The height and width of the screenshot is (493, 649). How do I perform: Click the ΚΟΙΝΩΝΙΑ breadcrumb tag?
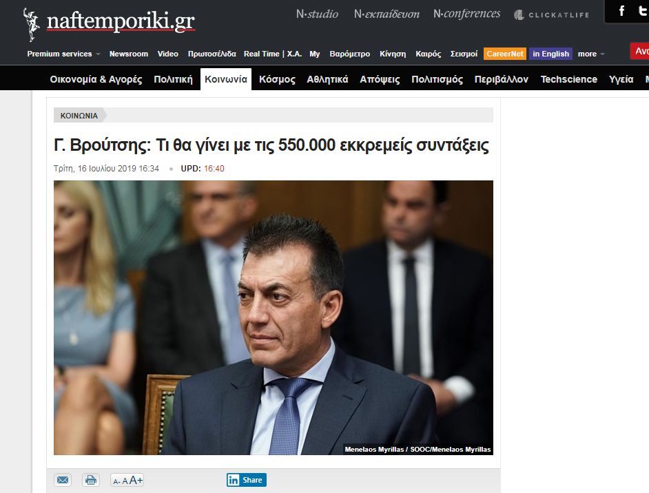(79, 116)
